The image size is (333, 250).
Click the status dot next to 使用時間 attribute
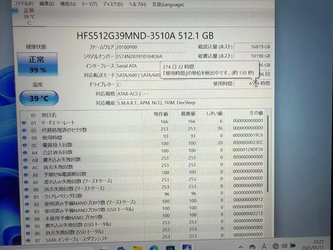24,138
